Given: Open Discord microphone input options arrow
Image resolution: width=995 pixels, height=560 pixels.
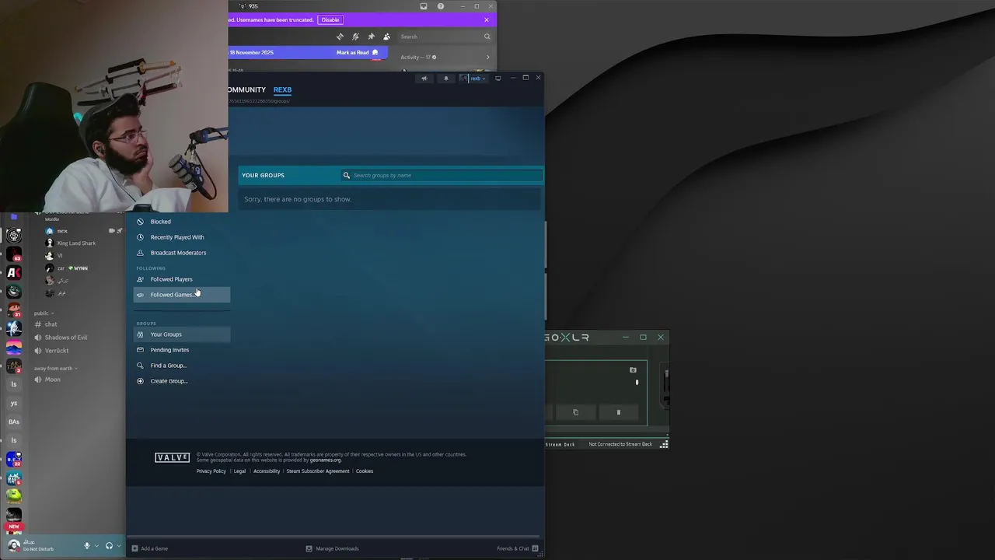Looking at the screenshot, I should [96, 546].
